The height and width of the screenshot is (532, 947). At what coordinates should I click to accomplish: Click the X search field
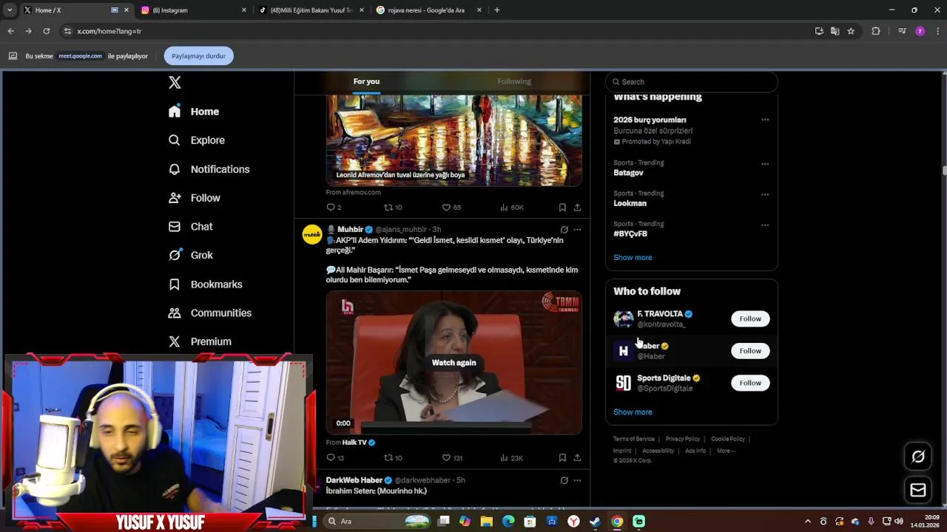tap(692, 82)
